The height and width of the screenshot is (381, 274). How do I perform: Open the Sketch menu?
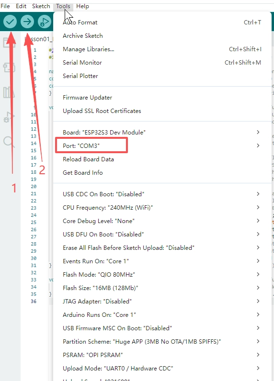click(x=41, y=6)
